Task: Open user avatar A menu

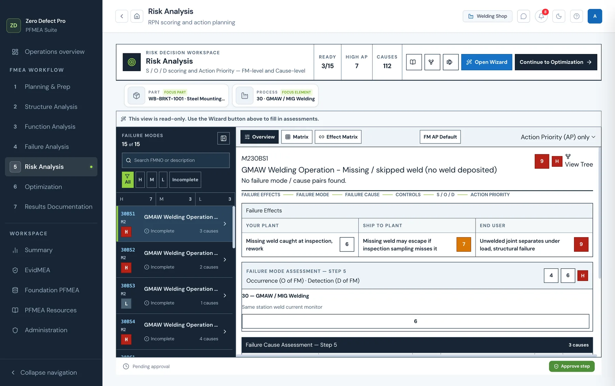Action: pyautogui.click(x=595, y=16)
